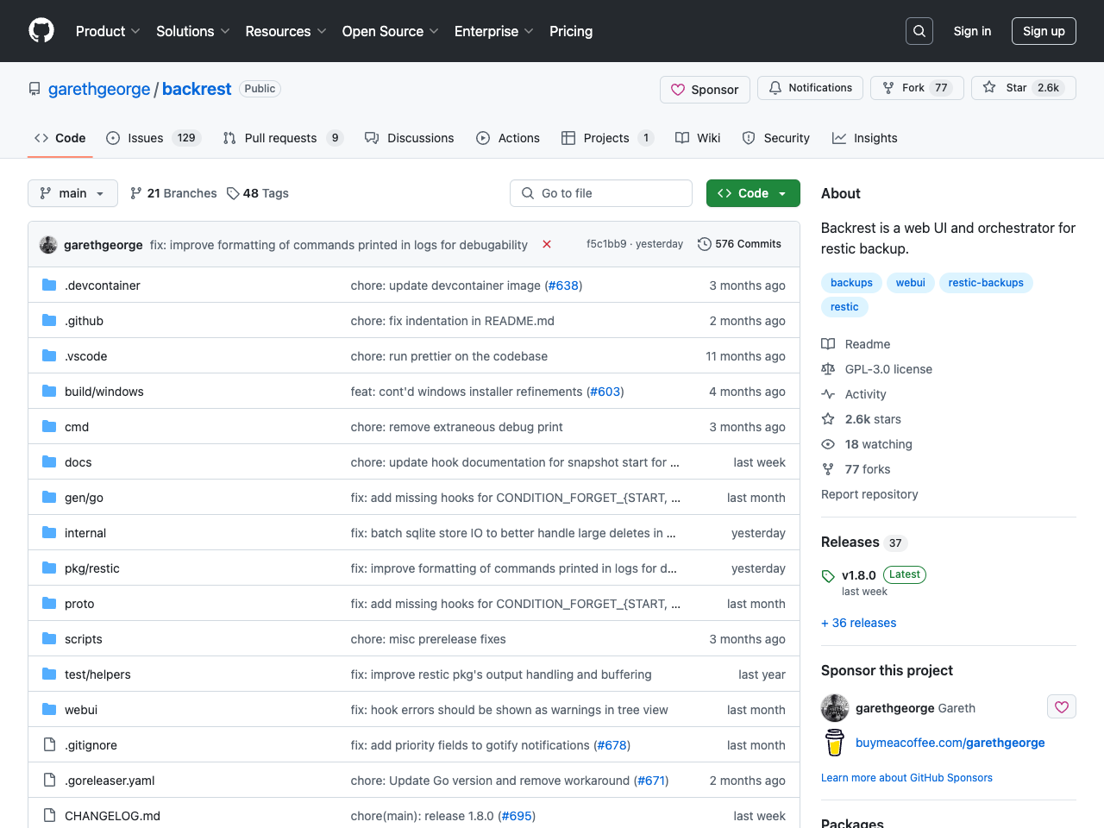Open the Insights tab
This screenshot has height=828, width=1104.
[x=864, y=138]
